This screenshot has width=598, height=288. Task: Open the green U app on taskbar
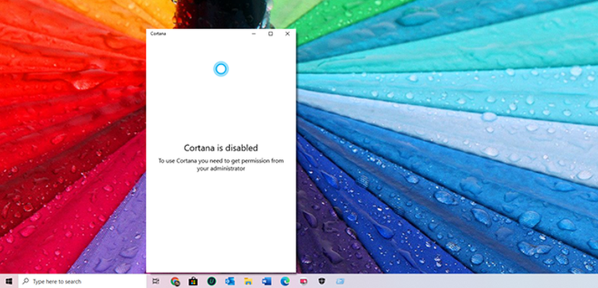coord(212,281)
